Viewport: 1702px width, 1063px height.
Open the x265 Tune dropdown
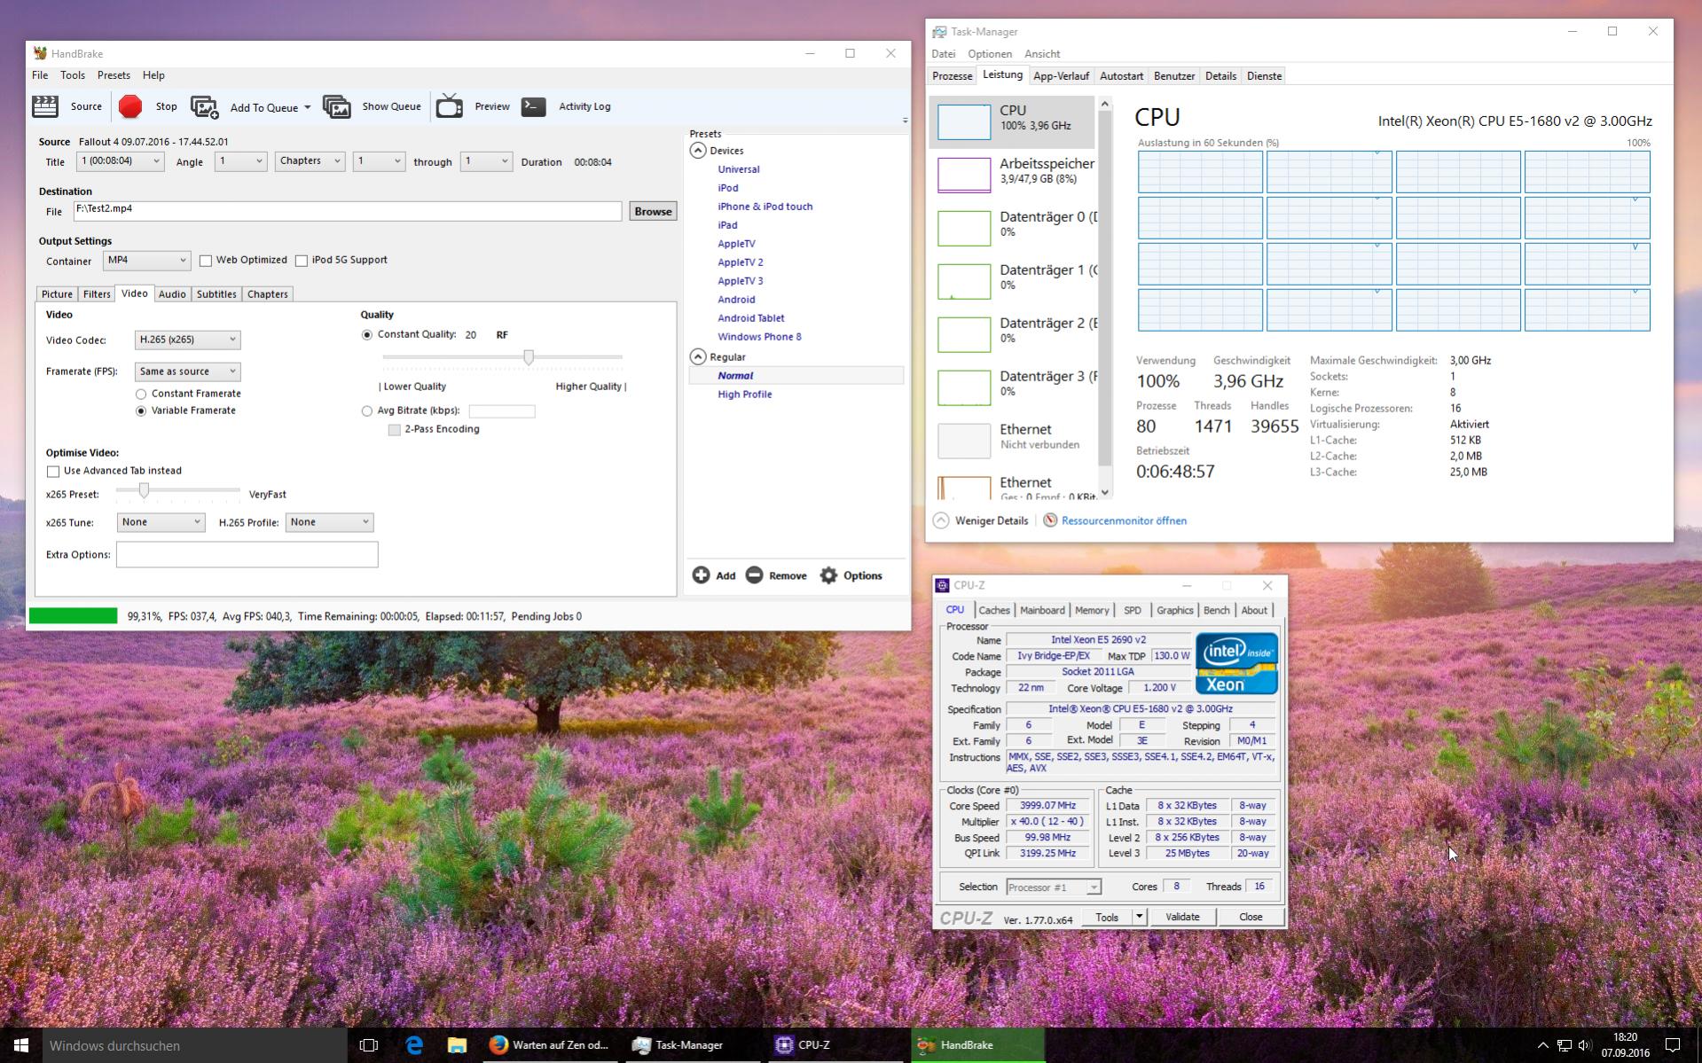(161, 522)
